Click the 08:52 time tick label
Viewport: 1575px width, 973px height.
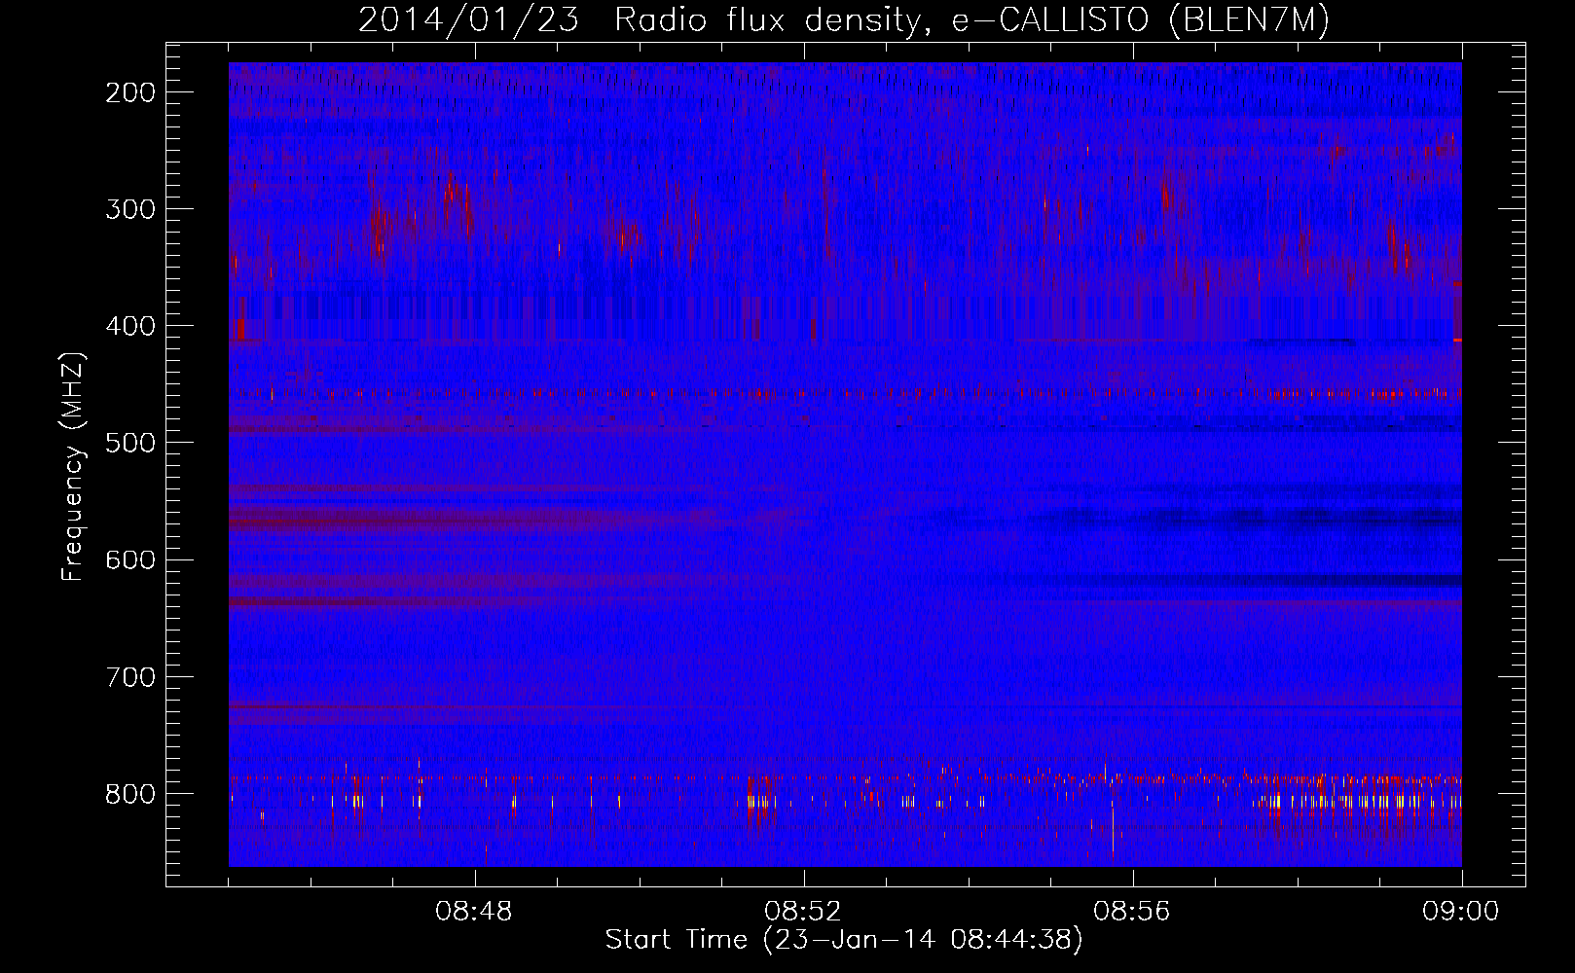(x=803, y=912)
